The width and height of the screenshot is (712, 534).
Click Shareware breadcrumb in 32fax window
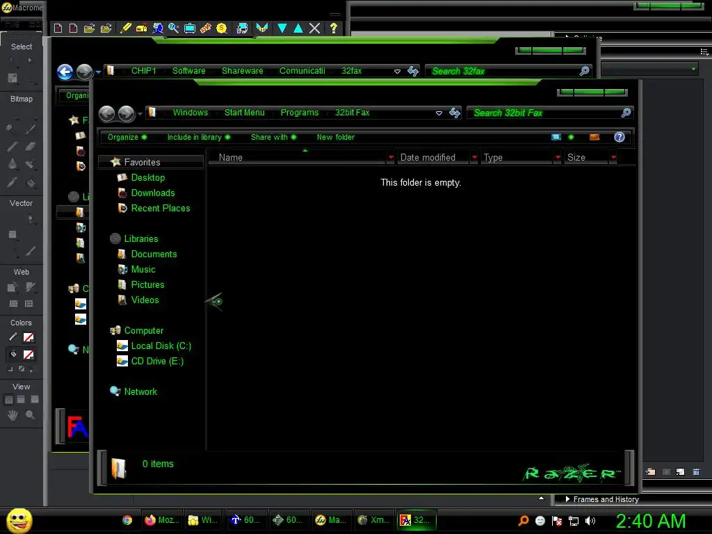[243, 71]
